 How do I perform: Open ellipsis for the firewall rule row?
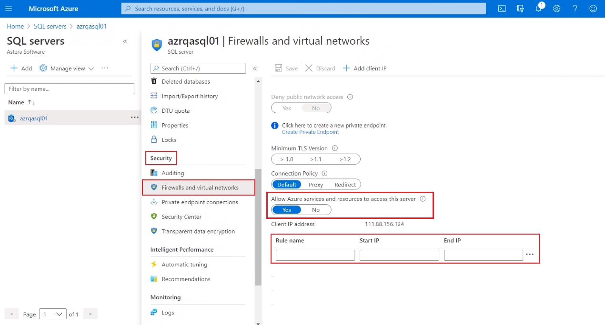tap(530, 255)
